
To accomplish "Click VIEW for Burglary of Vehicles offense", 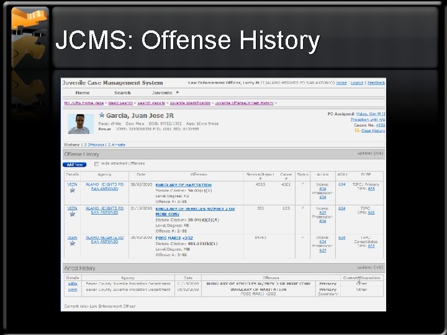I will (72, 208).
